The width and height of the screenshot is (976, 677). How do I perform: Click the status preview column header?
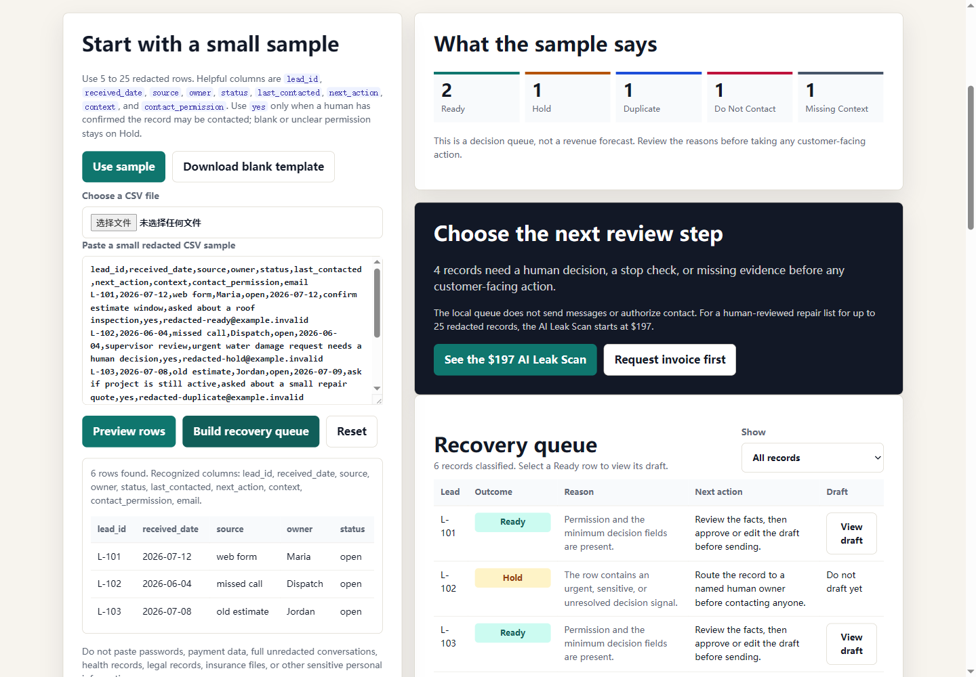tap(352, 529)
